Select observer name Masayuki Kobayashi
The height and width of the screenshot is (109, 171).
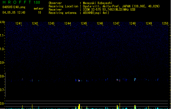click(98, 3)
